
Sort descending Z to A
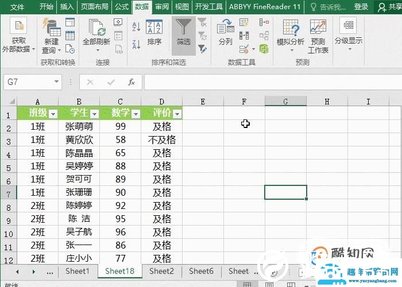coord(136,44)
